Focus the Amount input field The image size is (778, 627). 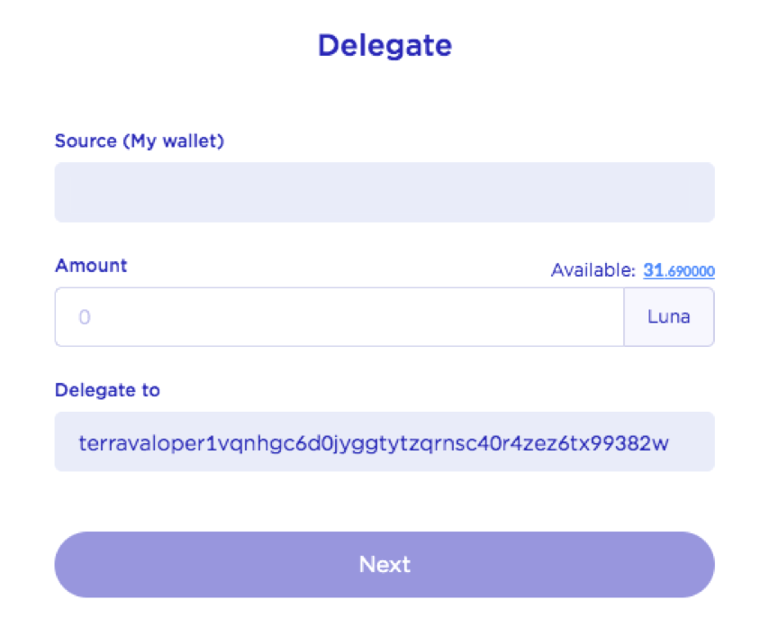pos(339,317)
